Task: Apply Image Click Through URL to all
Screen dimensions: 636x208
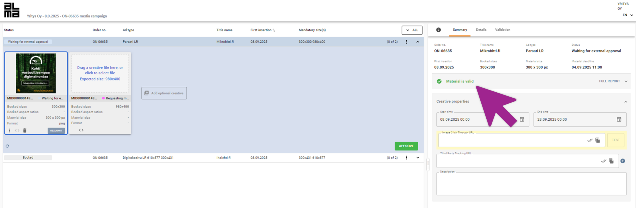Action: point(590,140)
